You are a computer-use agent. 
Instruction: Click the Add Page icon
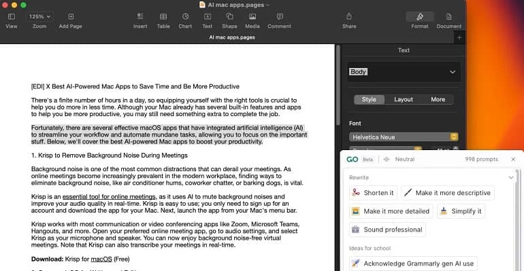pyautogui.click(x=71, y=17)
